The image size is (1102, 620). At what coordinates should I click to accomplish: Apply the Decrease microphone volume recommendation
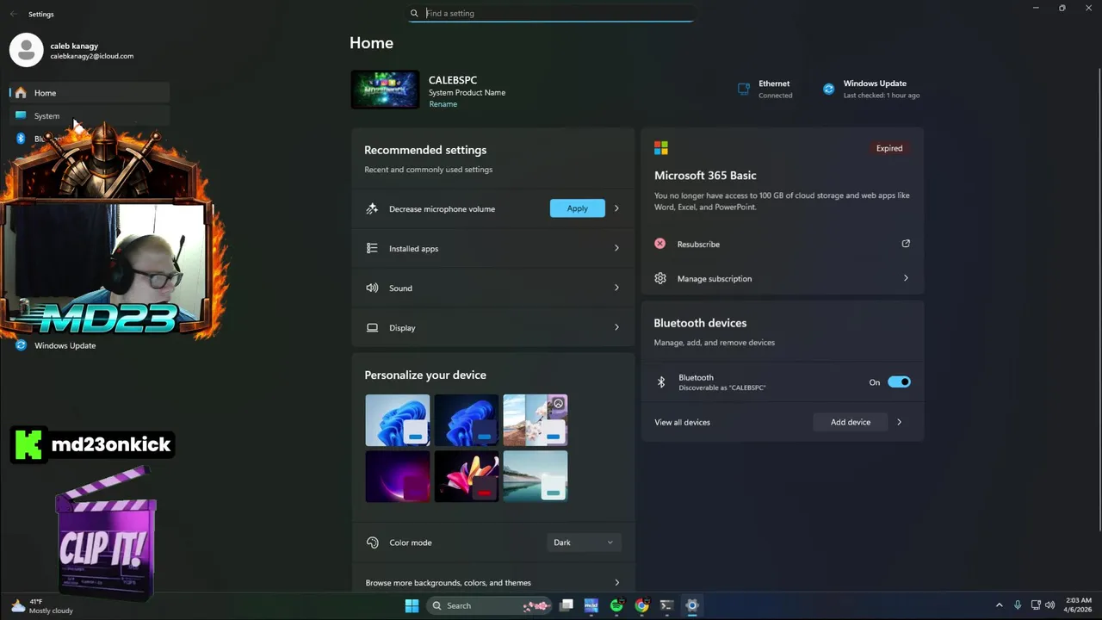pyautogui.click(x=577, y=208)
